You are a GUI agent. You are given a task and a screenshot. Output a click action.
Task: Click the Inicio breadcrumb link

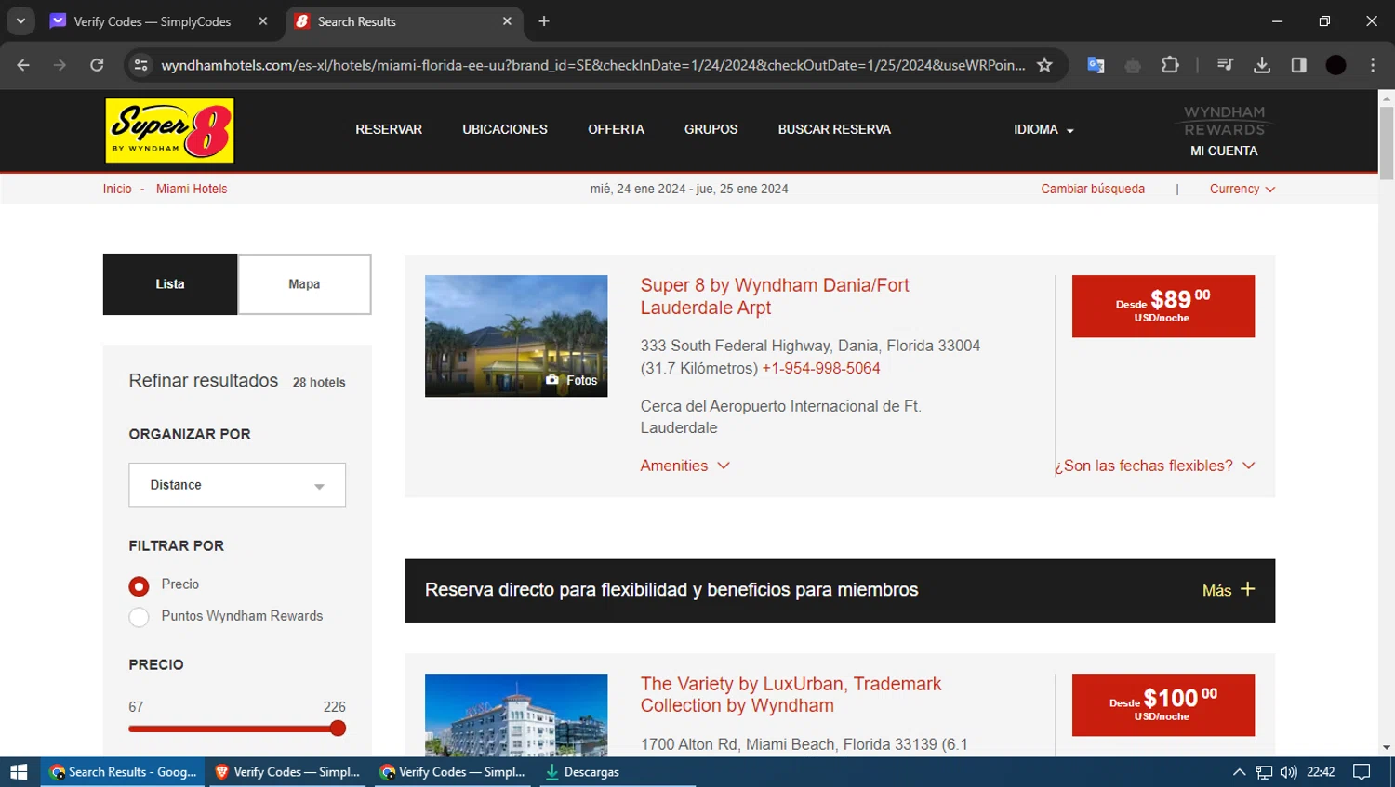(x=117, y=189)
